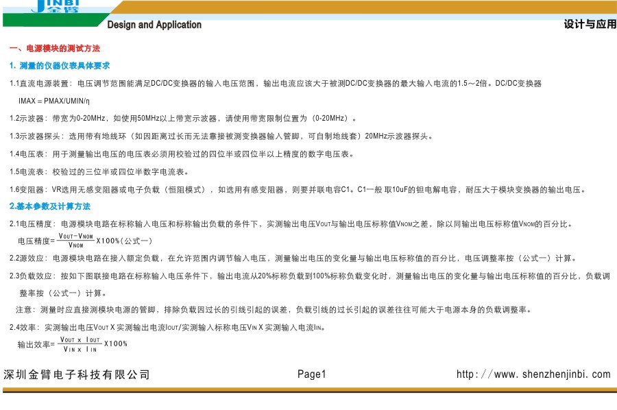This screenshot has height=410, width=617.
Task: Click the 'Page1' page number in footer
Action: 312,374
